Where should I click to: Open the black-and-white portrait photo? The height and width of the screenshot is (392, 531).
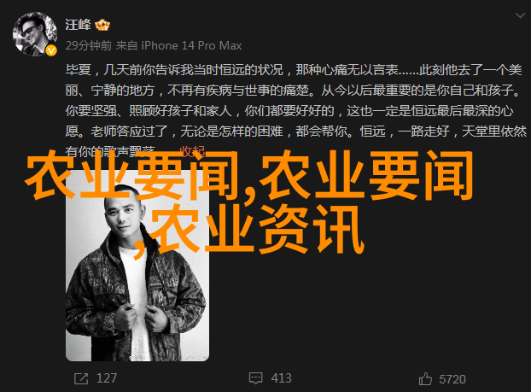point(137,266)
